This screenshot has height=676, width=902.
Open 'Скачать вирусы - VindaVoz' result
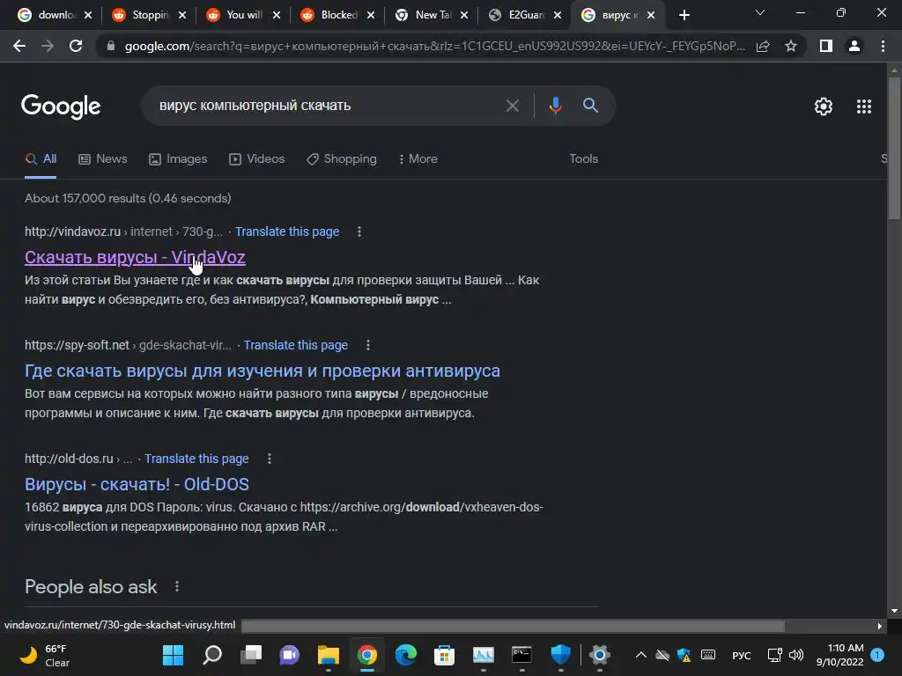pyautogui.click(x=135, y=258)
